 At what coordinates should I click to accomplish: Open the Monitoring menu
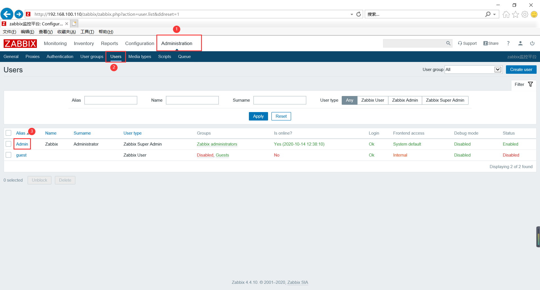[55, 43]
